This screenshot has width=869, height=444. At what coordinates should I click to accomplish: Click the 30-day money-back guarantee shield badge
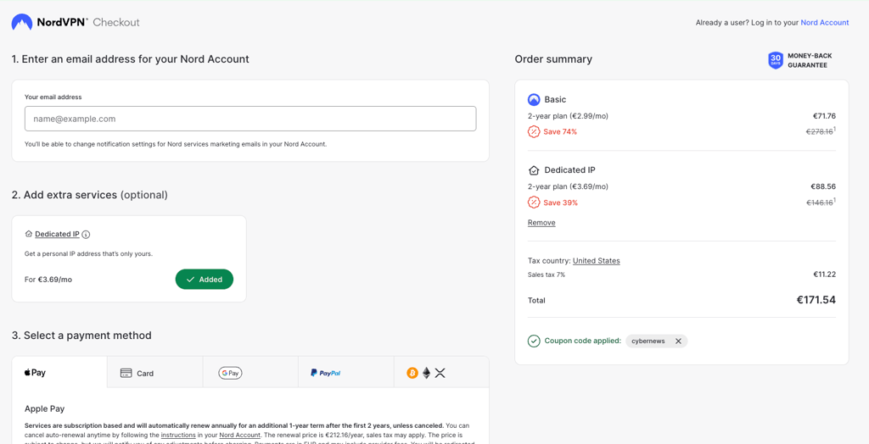tap(776, 60)
